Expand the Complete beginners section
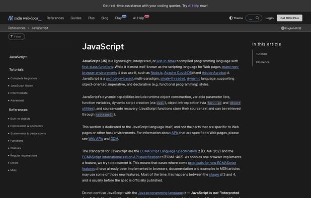This screenshot has width=311, height=198. pos(23,78)
